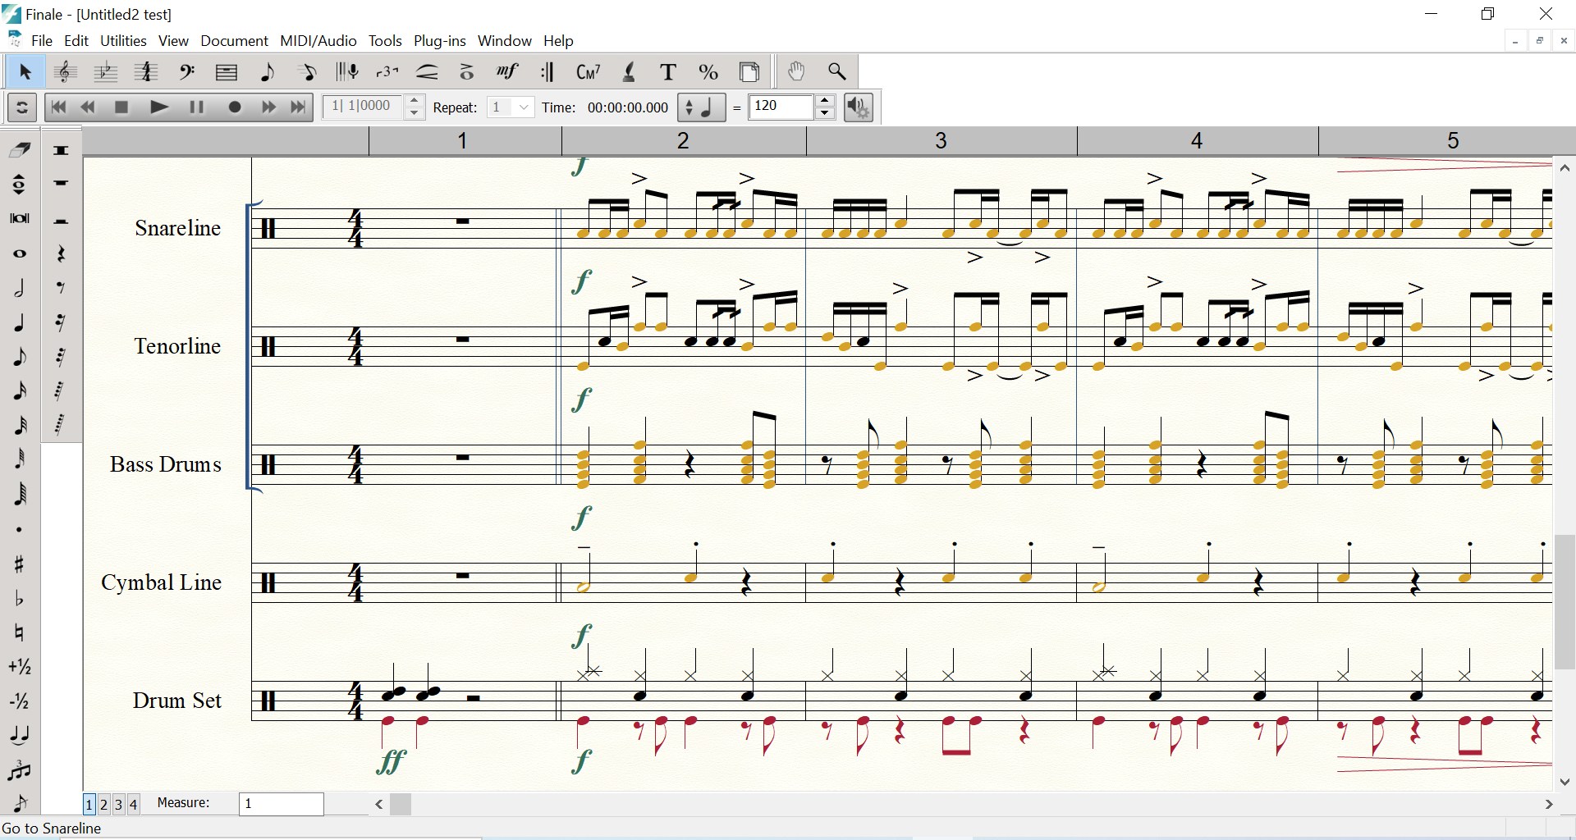Activate the Text tool (T icon)
Image resolution: width=1576 pixels, height=840 pixels.
pos(668,73)
